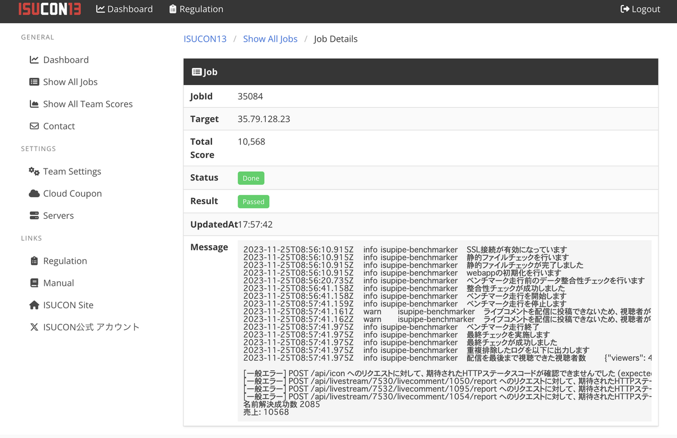The image size is (677, 438).
Task: Click the Logout arrow icon
Action: click(x=625, y=9)
